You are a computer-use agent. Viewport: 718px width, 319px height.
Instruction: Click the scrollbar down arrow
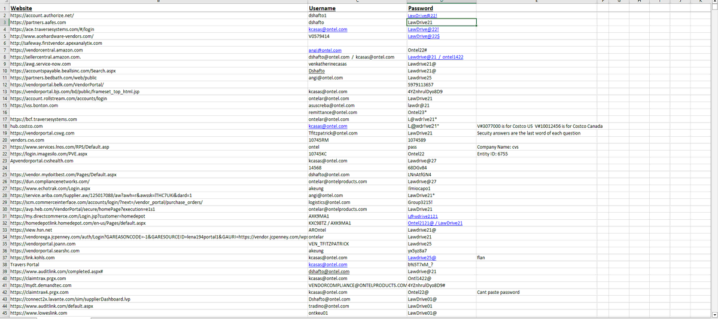(714, 314)
